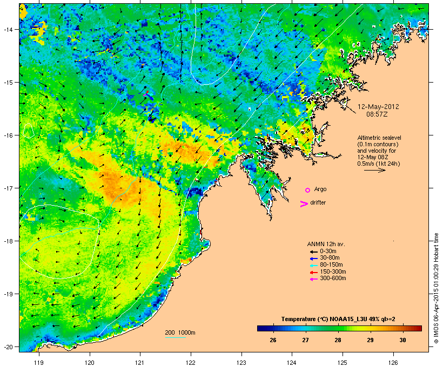The width and height of the screenshot is (443, 367).
Task: Click the colorbar value 30
Action: pyautogui.click(x=403, y=340)
